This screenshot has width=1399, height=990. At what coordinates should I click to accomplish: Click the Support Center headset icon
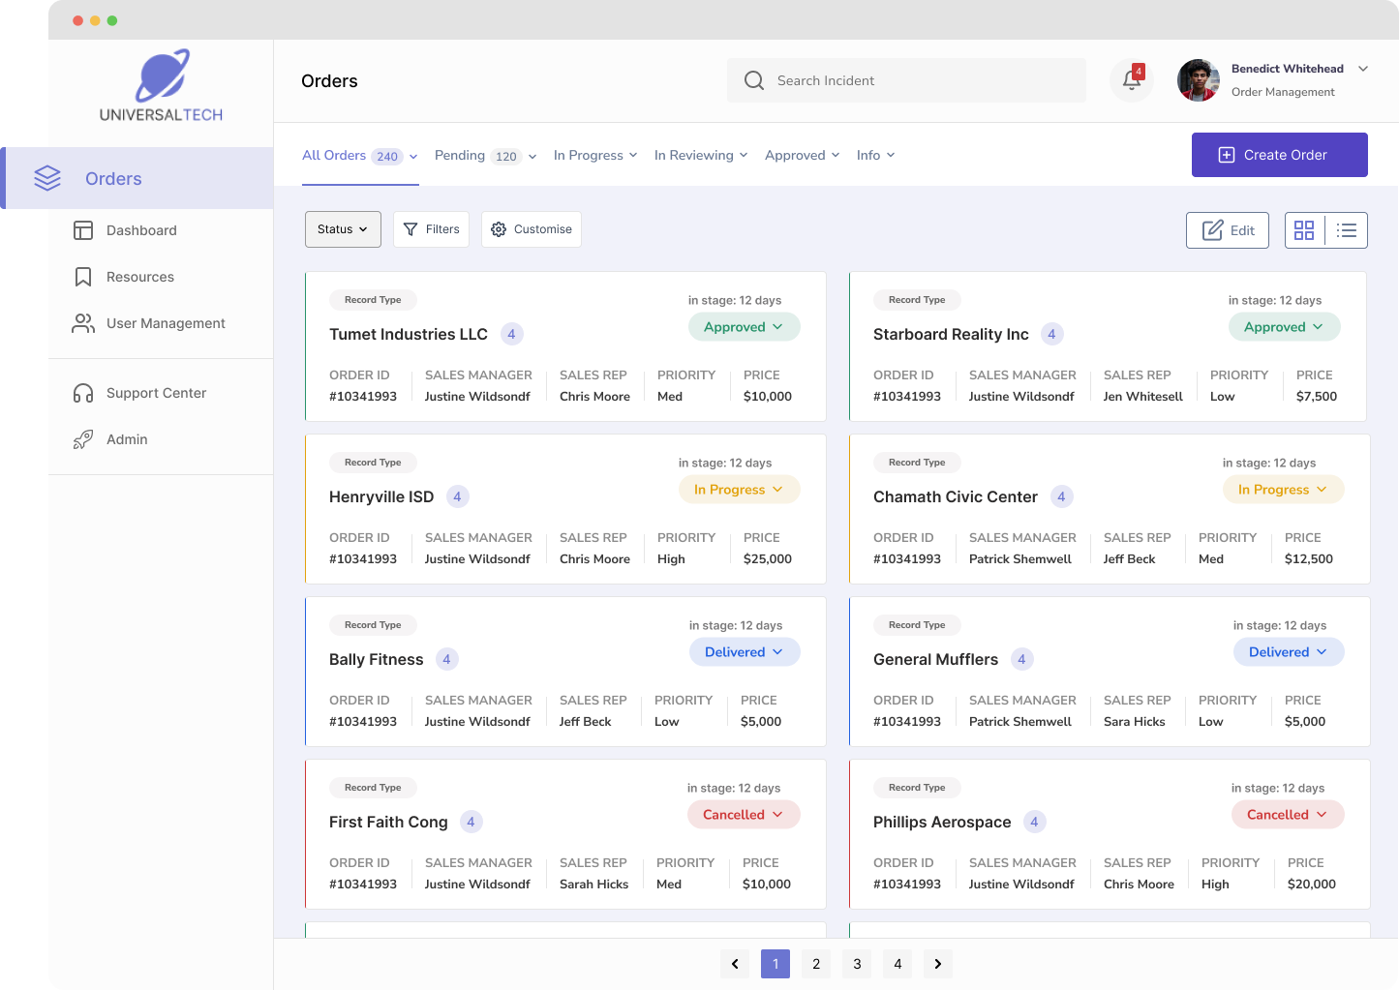click(83, 393)
